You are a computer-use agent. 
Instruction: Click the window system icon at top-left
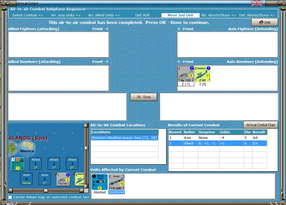coord(8,3)
